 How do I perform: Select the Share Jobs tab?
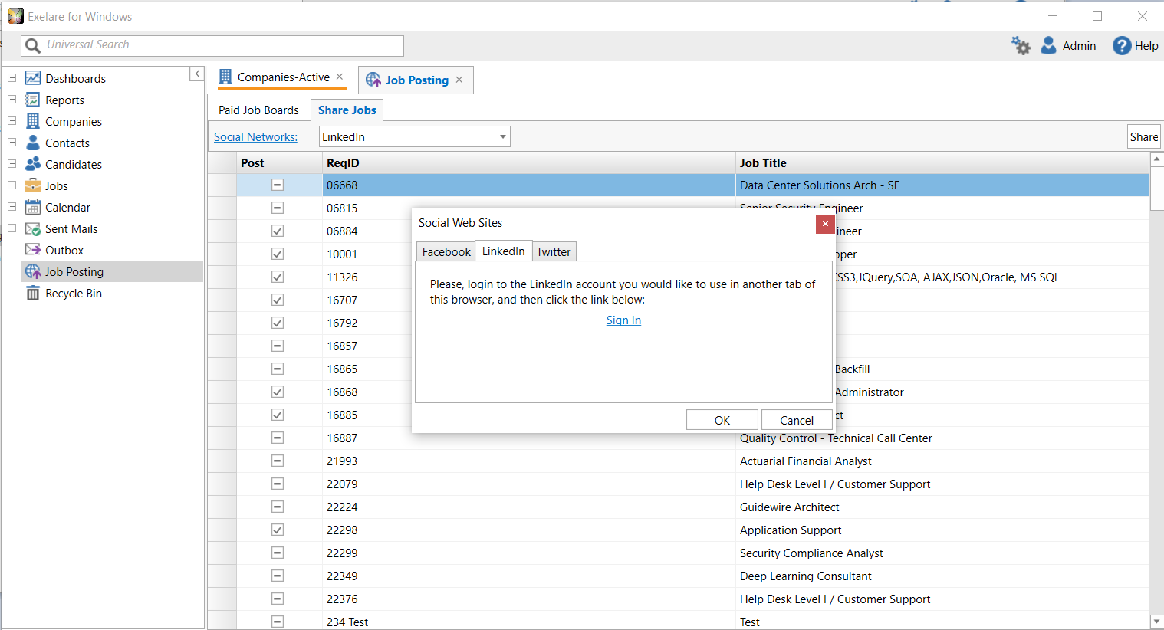tap(347, 110)
